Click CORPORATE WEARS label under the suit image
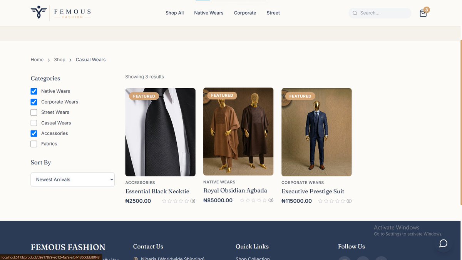The image size is (462, 260). tap(303, 183)
